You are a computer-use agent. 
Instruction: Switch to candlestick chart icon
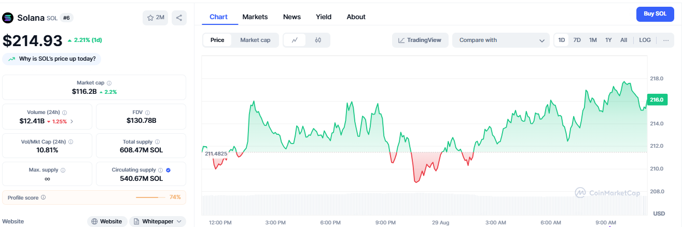pos(318,40)
